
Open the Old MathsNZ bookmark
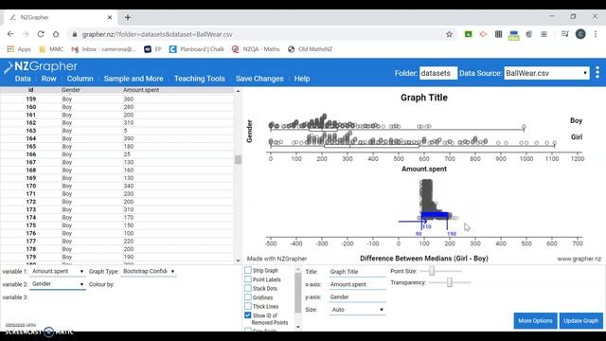pos(311,49)
